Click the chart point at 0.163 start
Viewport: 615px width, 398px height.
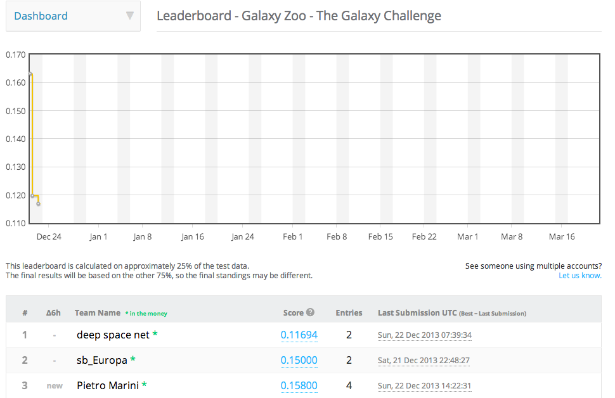click(x=30, y=75)
